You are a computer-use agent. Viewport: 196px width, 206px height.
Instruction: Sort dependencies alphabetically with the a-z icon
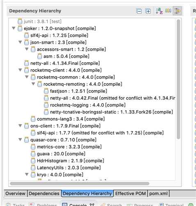pos(159,11)
